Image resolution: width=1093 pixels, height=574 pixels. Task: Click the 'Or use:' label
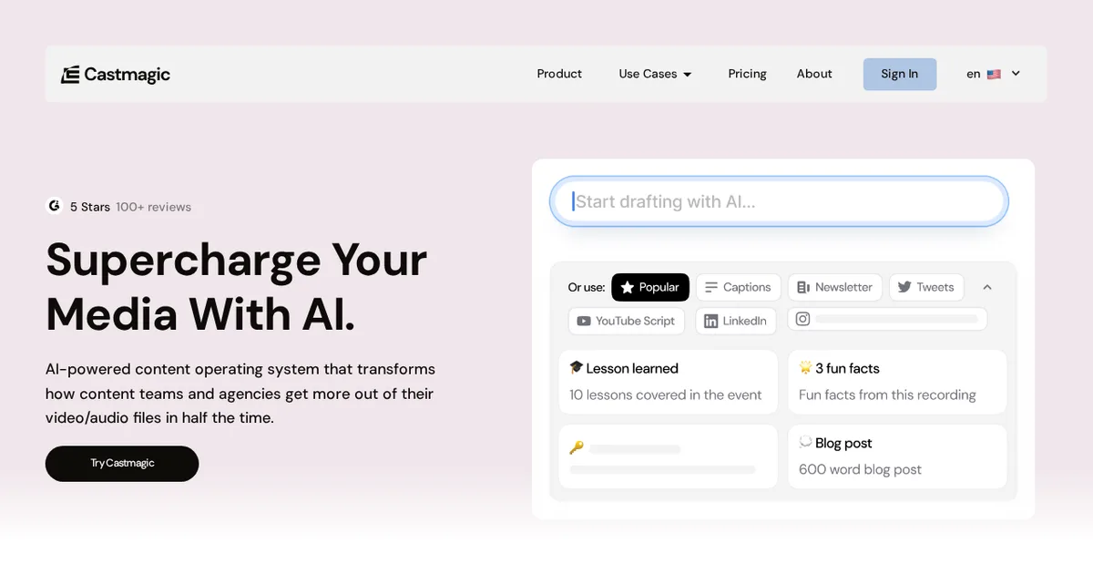pyautogui.click(x=587, y=287)
